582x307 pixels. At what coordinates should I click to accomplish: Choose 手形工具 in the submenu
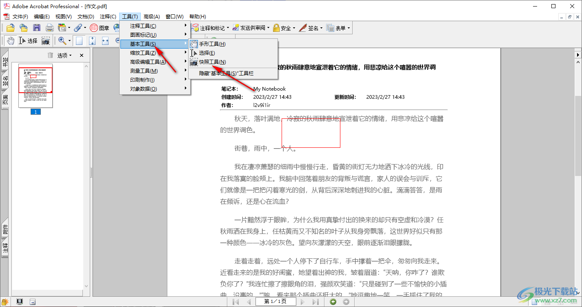(x=212, y=44)
